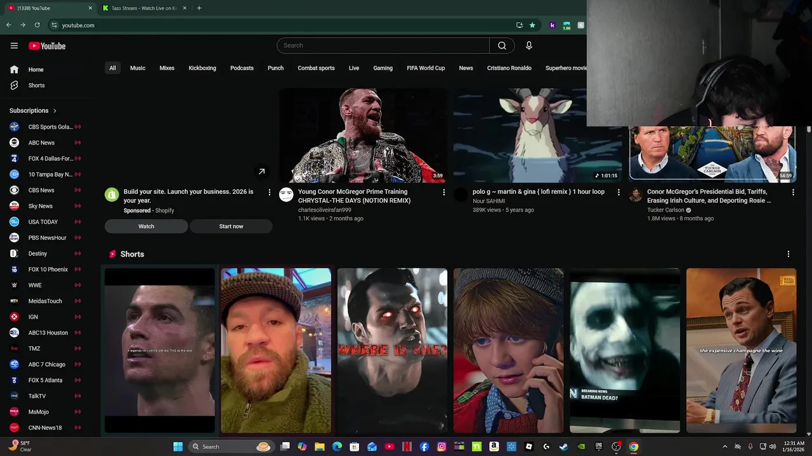
Task: Open the purple K browser extension
Action: pos(553,25)
